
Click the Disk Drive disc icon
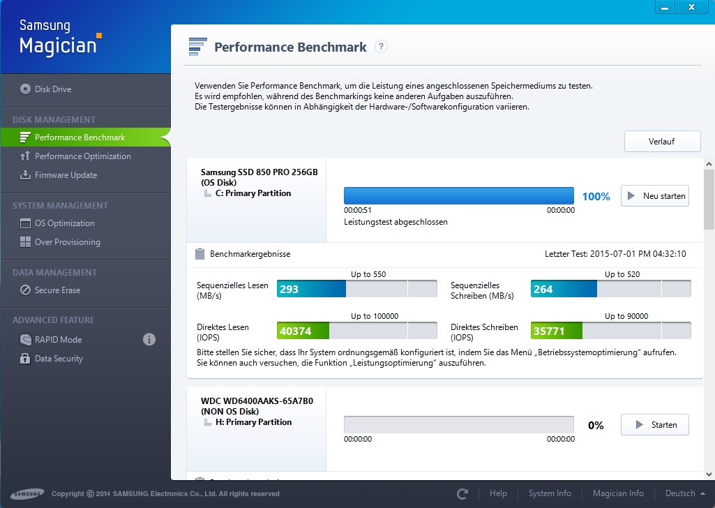[x=25, y=89]
